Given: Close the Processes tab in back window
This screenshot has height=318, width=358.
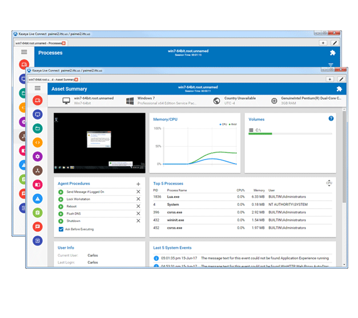Looking at the screenshot, I should click(64, 43).
